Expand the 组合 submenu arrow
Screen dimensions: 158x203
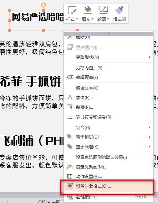coord(149,127)
